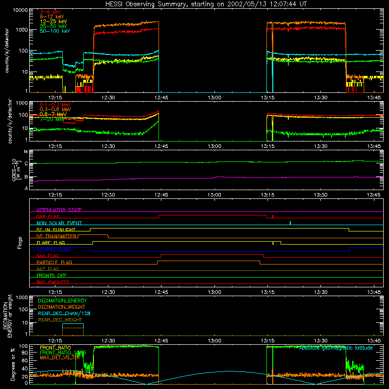Image resolution: width=389 pixels, height=389 pixels.
Task: Click the FRONTS_OFF flag label
Action: tap(52, 275)
